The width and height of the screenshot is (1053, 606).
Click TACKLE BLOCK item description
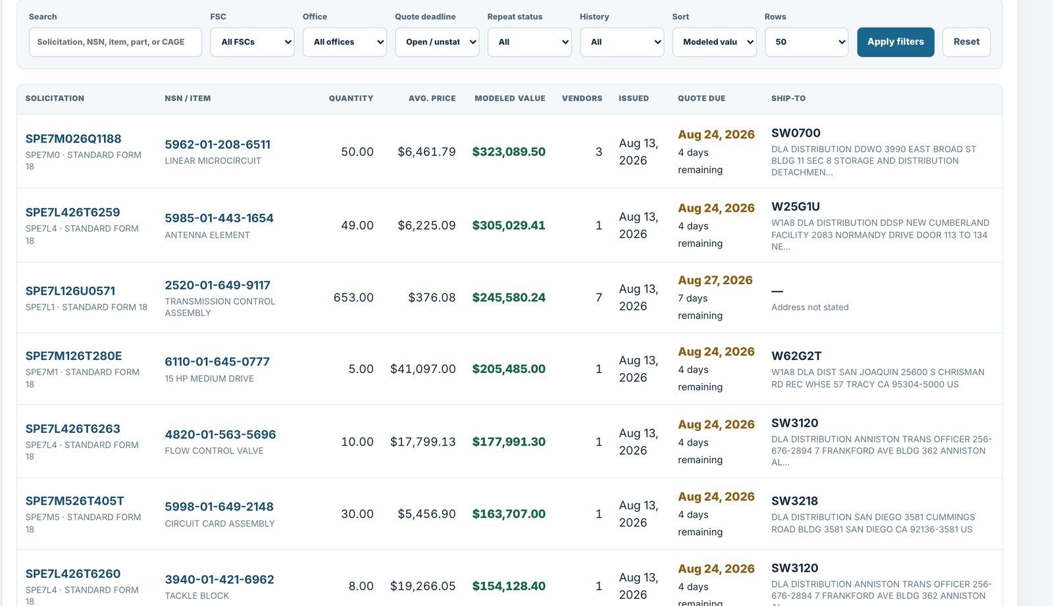click(x=197, y=596)
